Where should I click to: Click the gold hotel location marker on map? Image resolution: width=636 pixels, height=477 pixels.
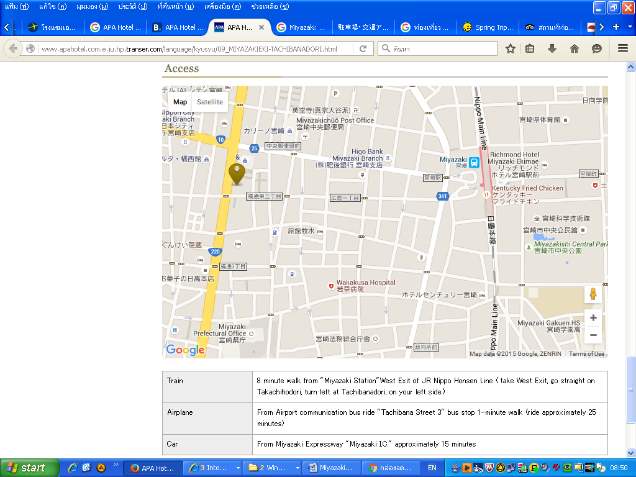point(237,174)
